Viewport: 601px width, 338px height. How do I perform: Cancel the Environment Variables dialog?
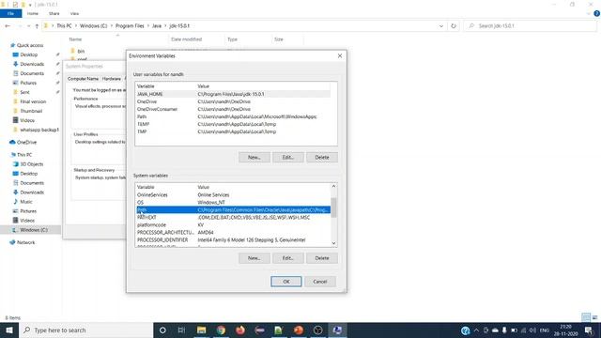[x=320, y=282]
